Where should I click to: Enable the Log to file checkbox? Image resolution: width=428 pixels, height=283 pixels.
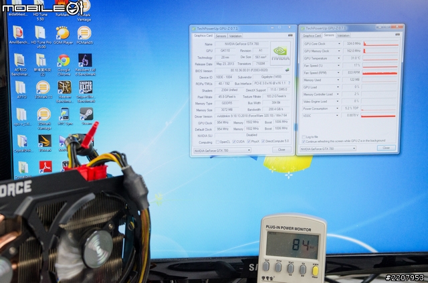304,137
